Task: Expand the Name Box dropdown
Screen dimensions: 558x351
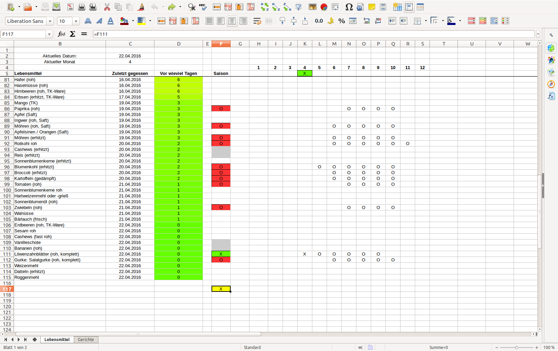Action: point(49,34)
